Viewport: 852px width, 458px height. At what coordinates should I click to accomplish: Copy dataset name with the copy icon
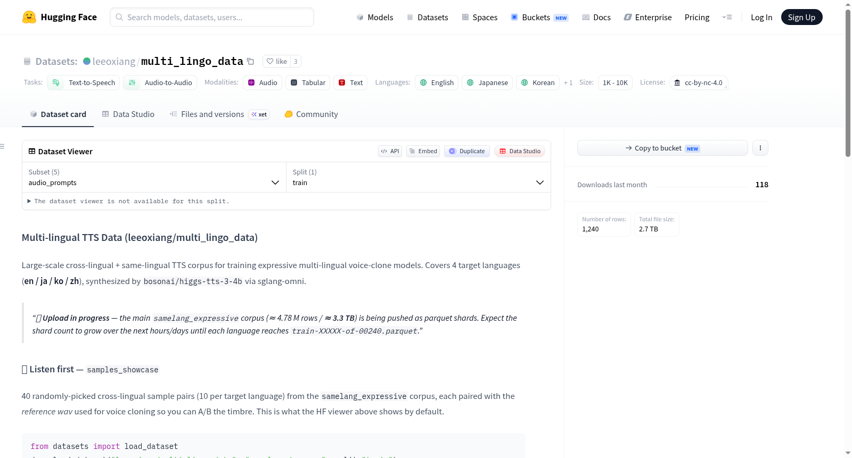(x=250, y=61)
